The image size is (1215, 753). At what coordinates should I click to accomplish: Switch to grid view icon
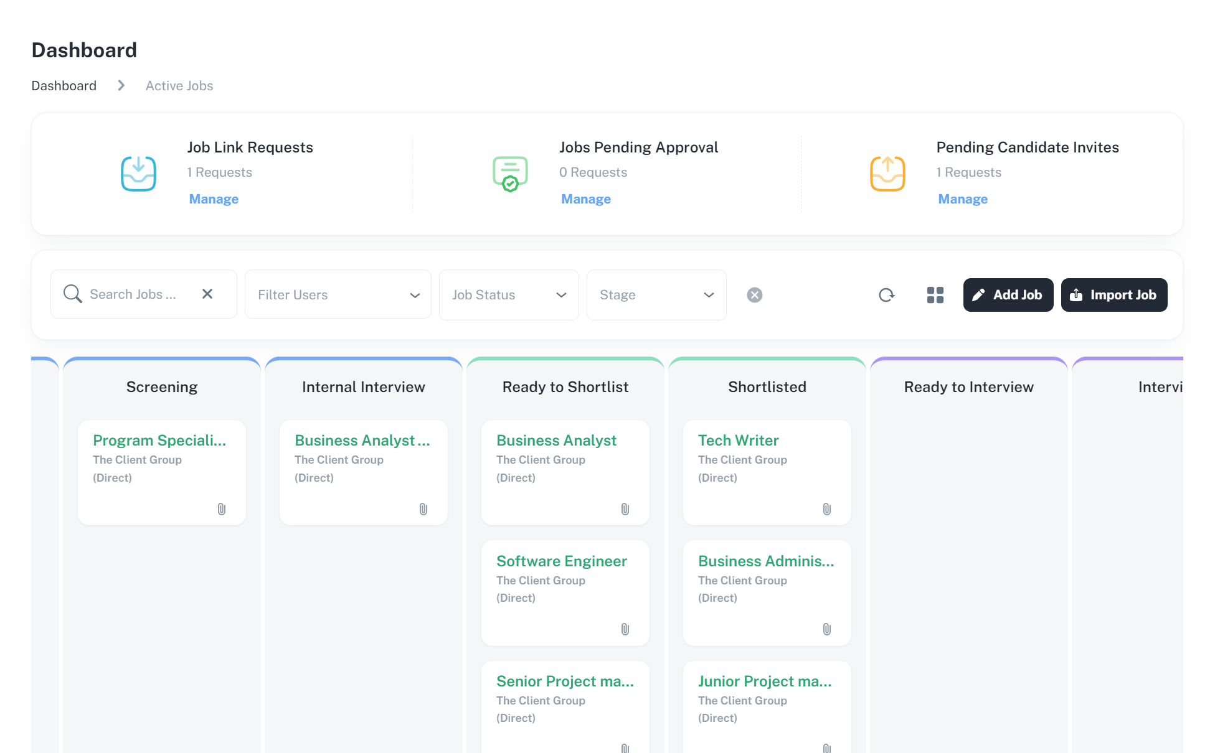935,295
